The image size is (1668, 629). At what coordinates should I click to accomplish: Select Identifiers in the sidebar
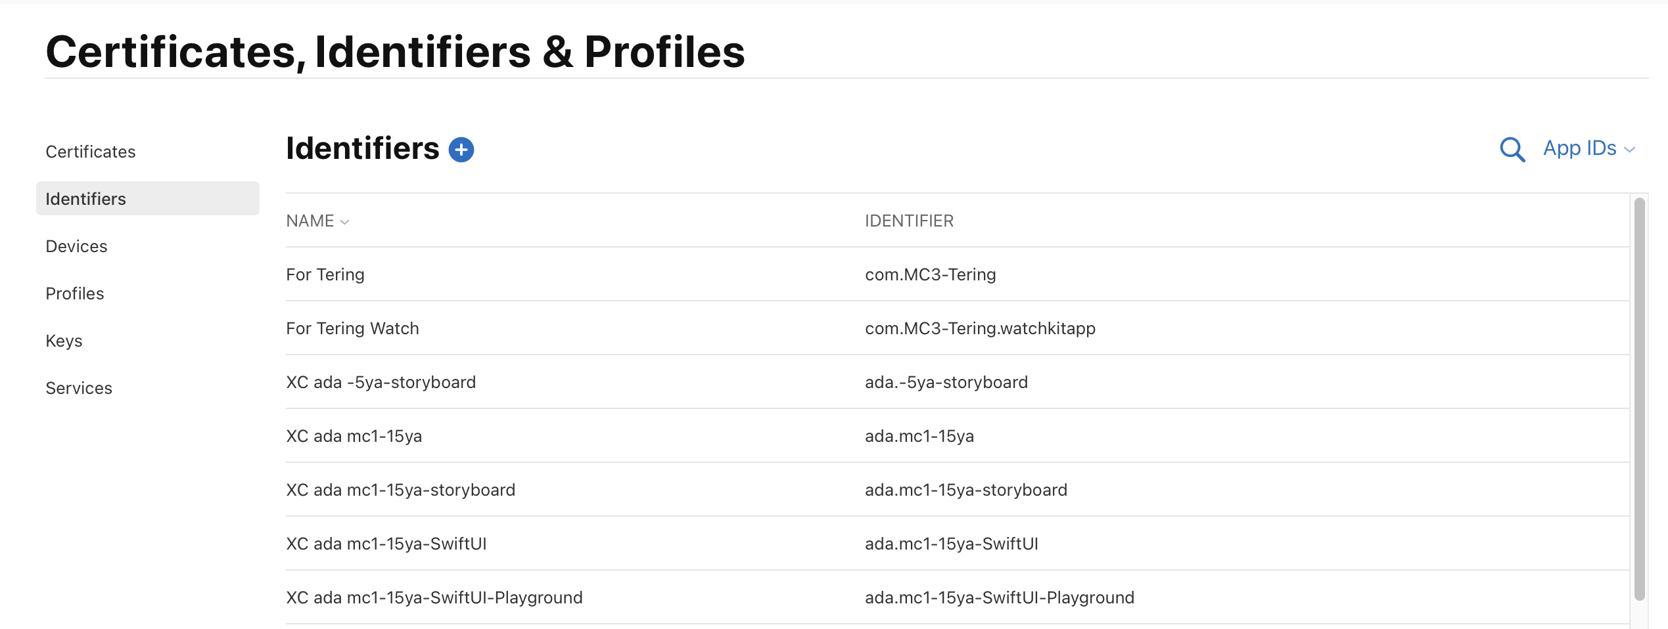click(148, 199)
